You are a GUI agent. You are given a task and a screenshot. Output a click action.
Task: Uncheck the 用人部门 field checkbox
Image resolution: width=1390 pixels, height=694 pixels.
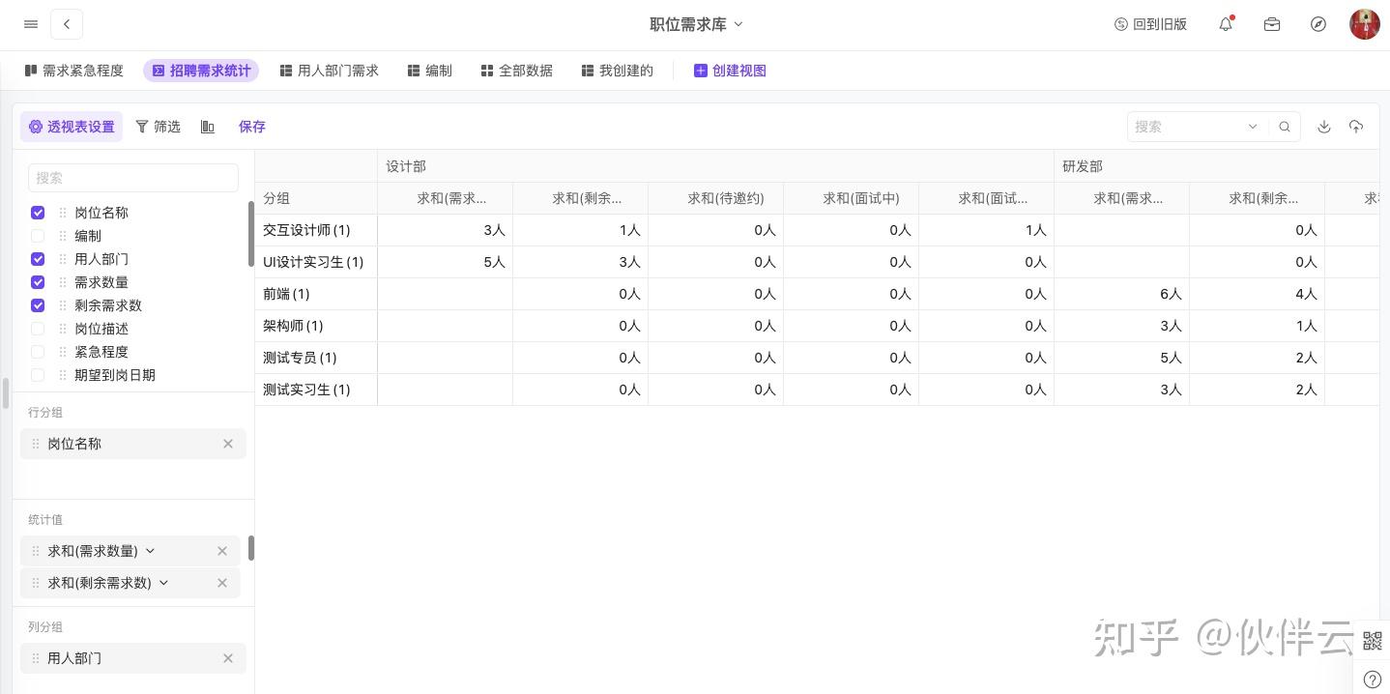pos(38,259)
